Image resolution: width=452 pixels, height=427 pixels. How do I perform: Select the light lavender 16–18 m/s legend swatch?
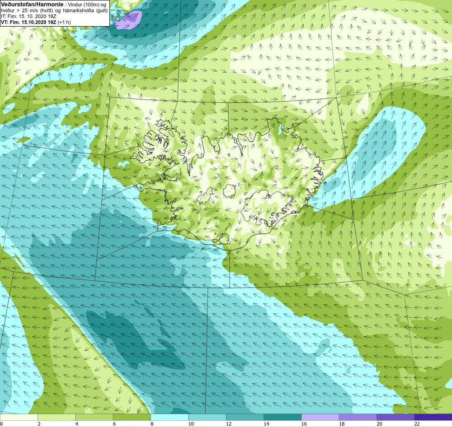coord(320,417)
